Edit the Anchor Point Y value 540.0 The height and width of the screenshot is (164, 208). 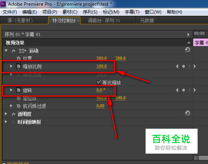tap(120, 98)
